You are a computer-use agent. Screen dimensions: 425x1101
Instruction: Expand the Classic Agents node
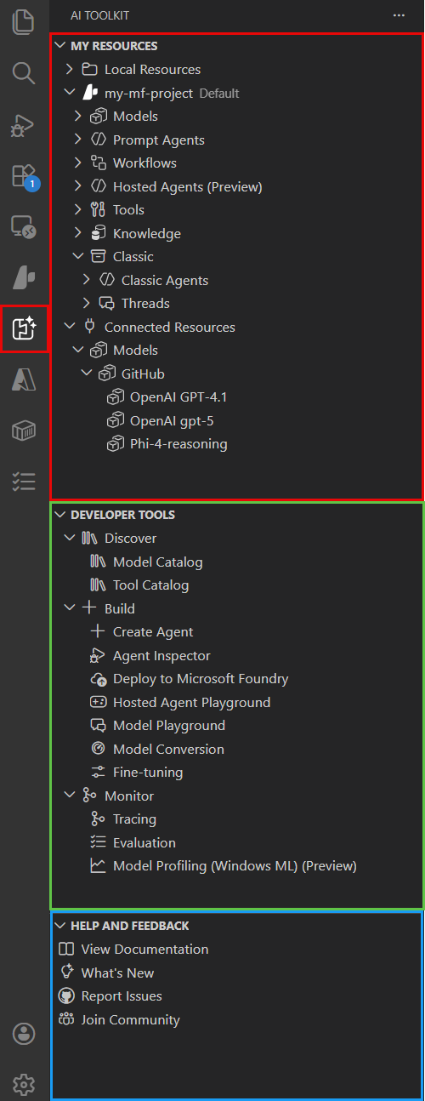pos(87,280)
